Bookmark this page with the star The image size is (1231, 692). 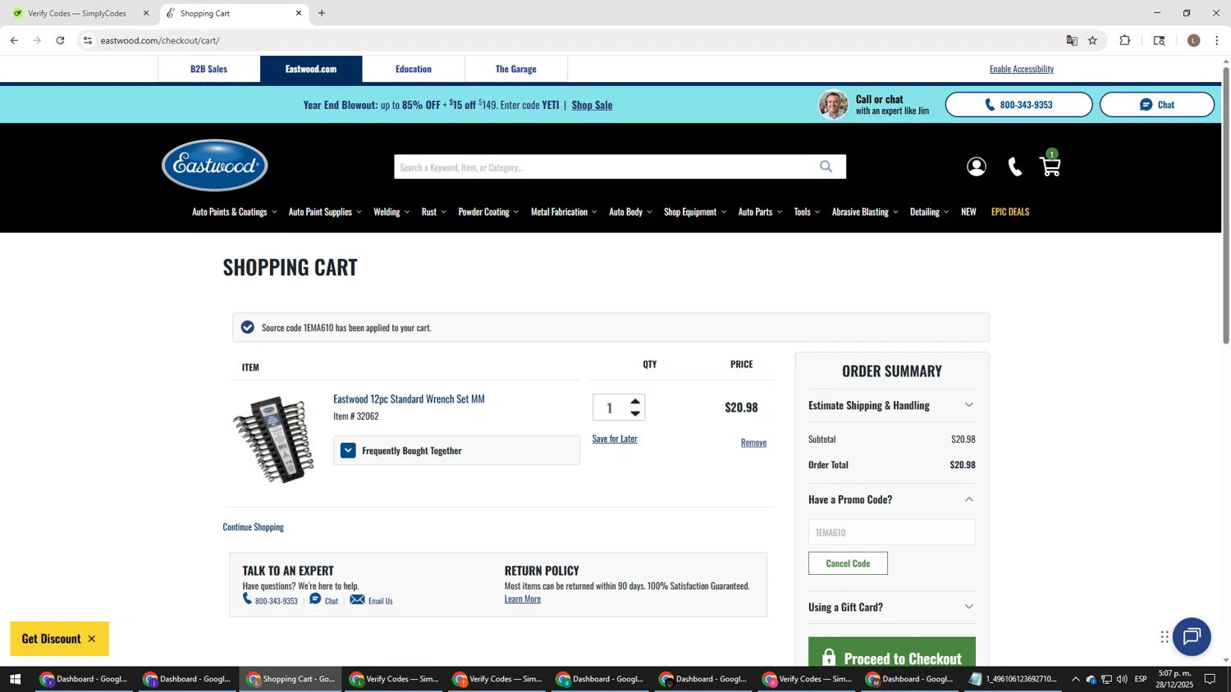click(1092, 40)
